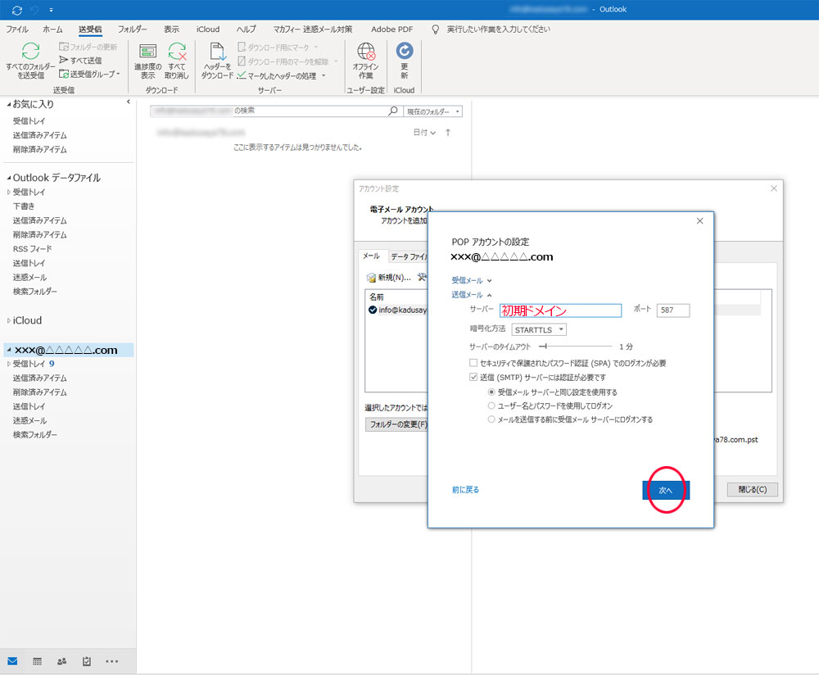
Task: Open 現在のフォルダー search scope dropdown
Action: 432,111
